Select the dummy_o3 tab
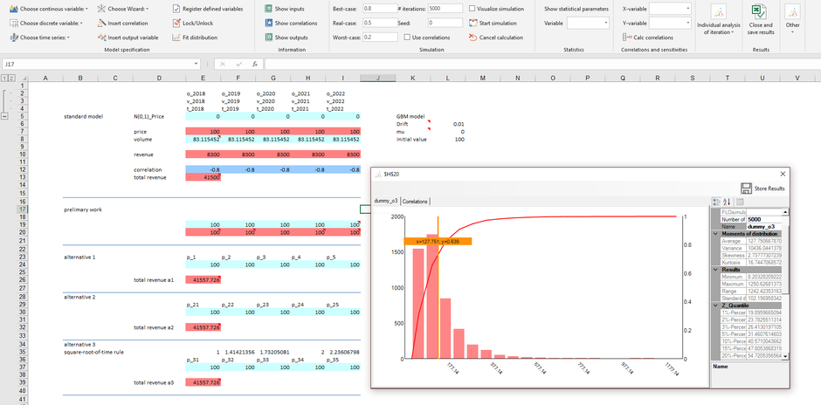Image resolution: width=821 pixels, height=405 pixels. coord(386,202)
